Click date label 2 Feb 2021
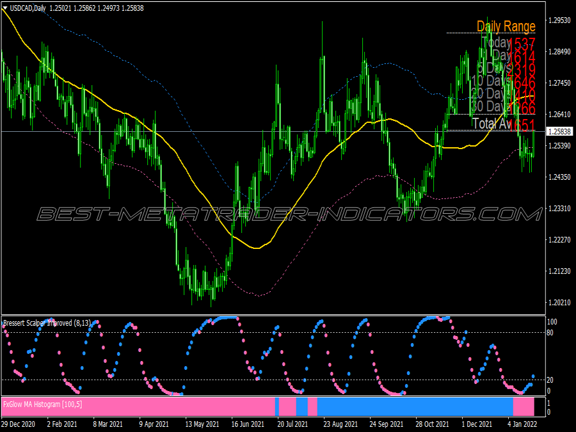 pyautogui.click(x=62, y=424)
